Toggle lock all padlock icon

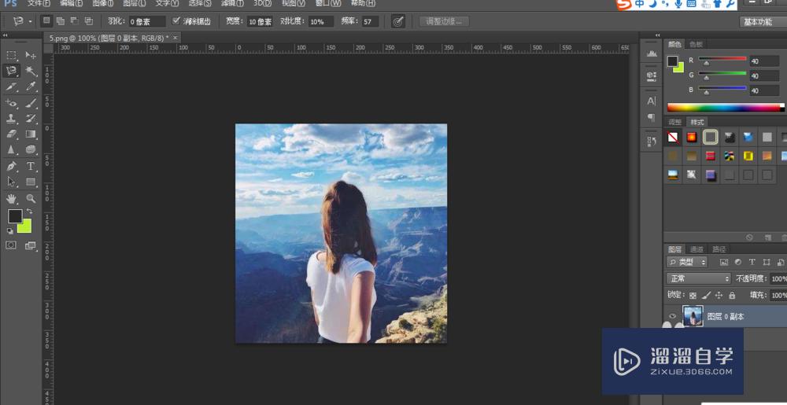pos(732,295)
